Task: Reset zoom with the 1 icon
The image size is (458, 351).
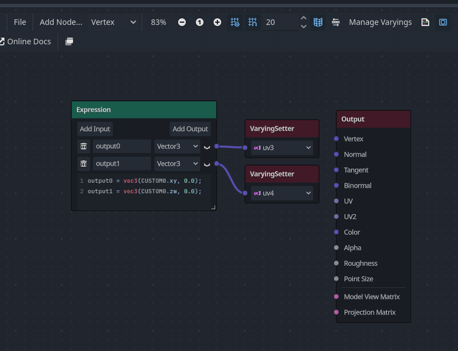Action: [x=200, y=22]
